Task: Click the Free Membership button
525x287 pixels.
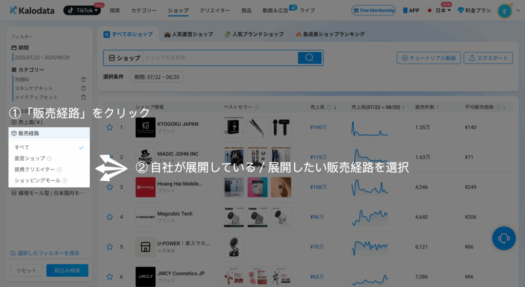Action: click(x=373, y=10)
